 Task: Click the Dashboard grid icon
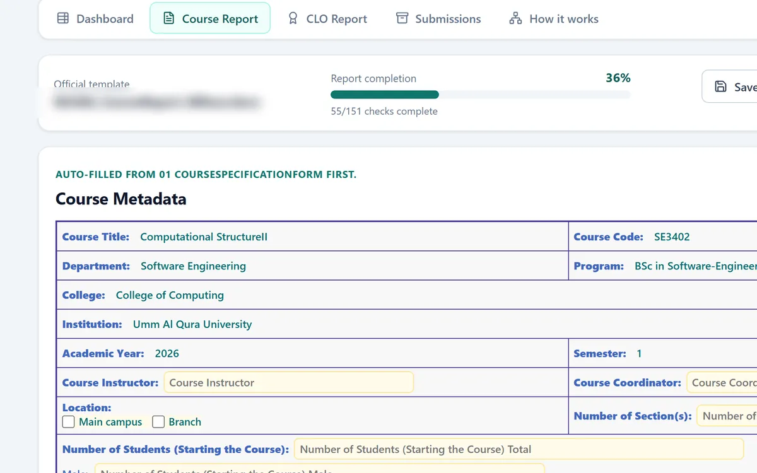[63, 18]
